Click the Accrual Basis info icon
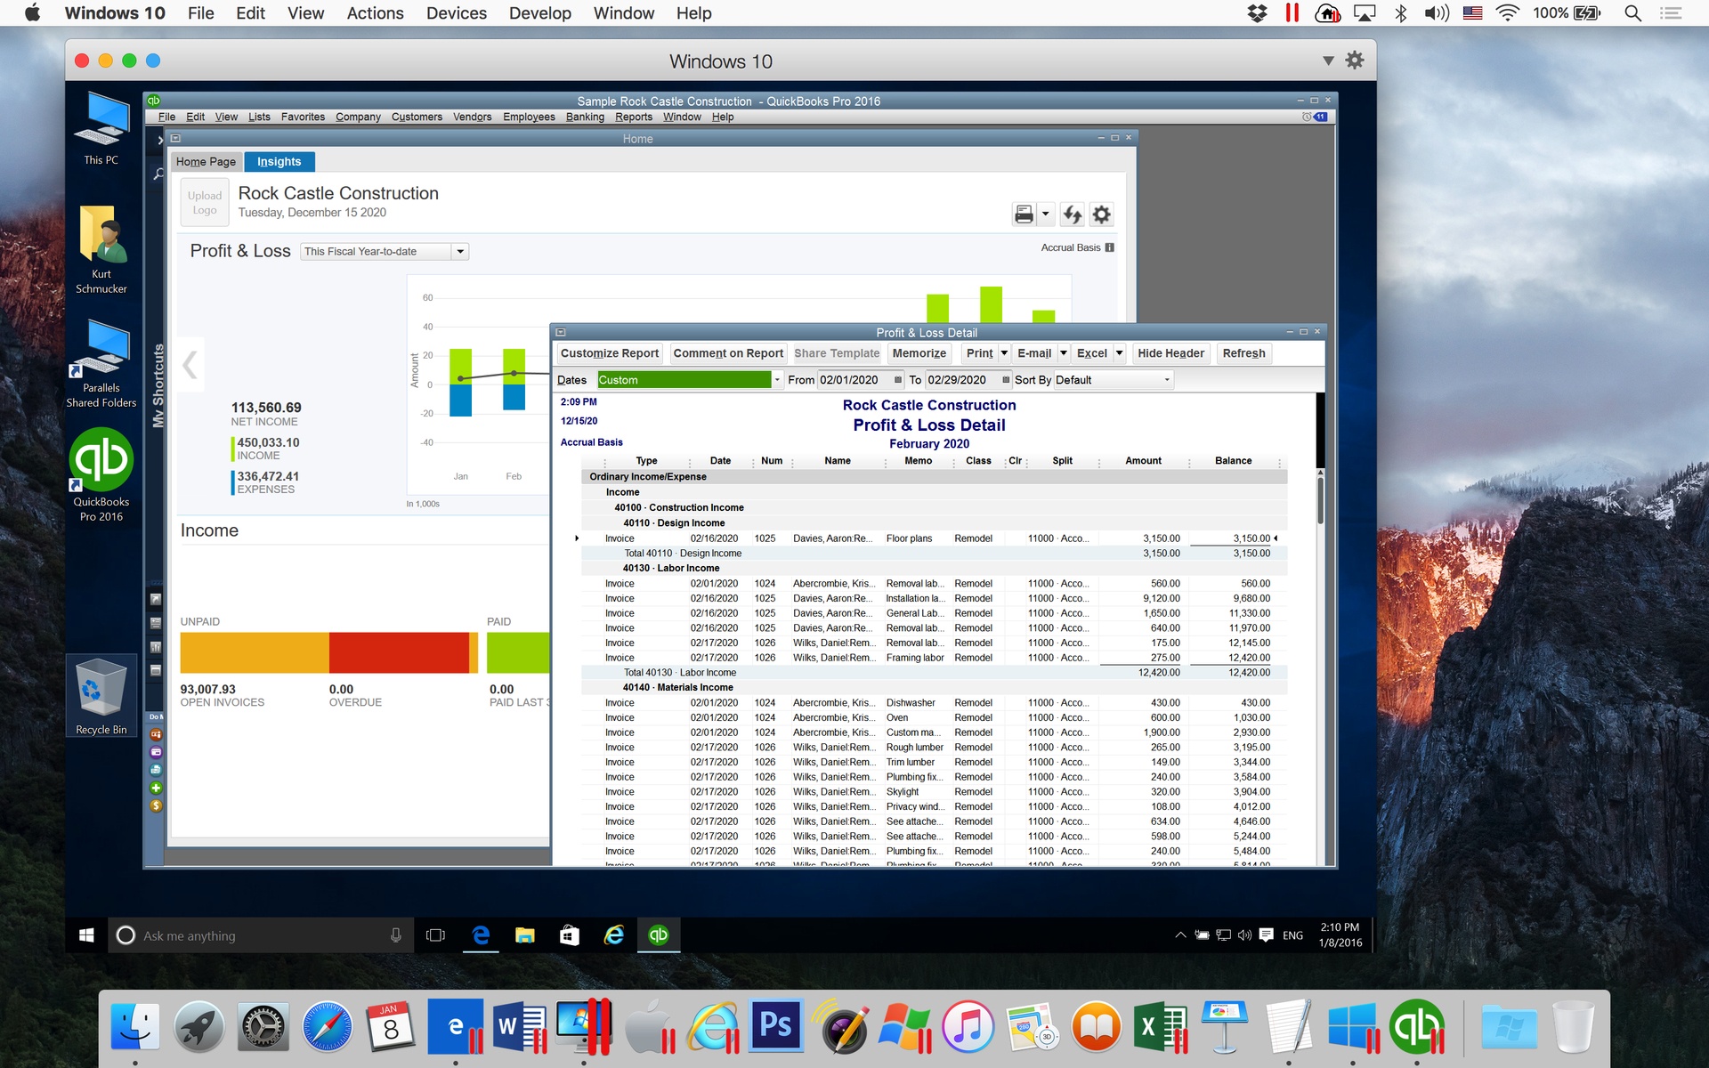This screenshot has height=1068, width=1709. pyautogui.click(x=1109, y=247)
